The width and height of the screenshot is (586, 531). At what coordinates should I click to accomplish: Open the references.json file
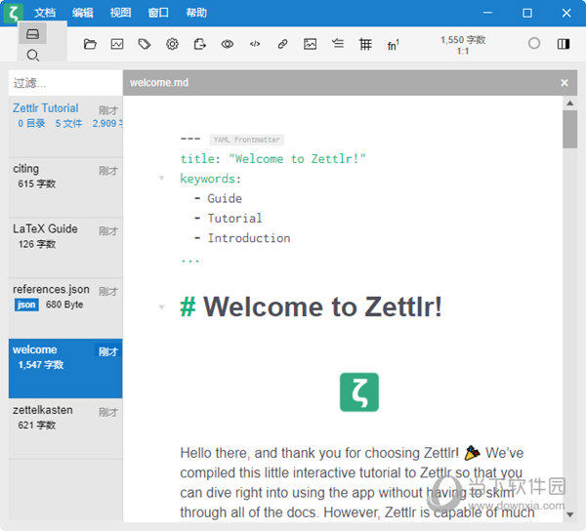tap(65, 308)
